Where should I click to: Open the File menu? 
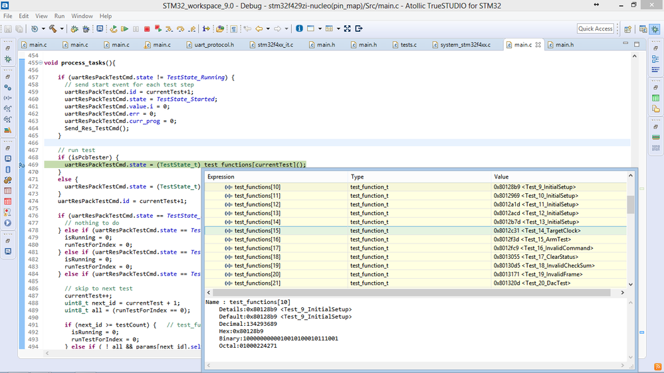7,16
